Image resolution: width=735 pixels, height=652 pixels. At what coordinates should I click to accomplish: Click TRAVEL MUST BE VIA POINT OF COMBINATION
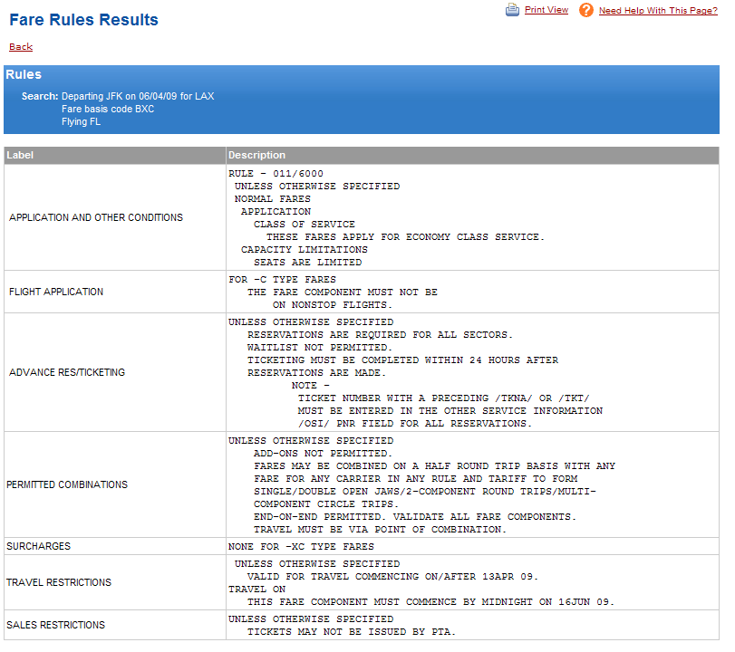click(x=380, y=529)
